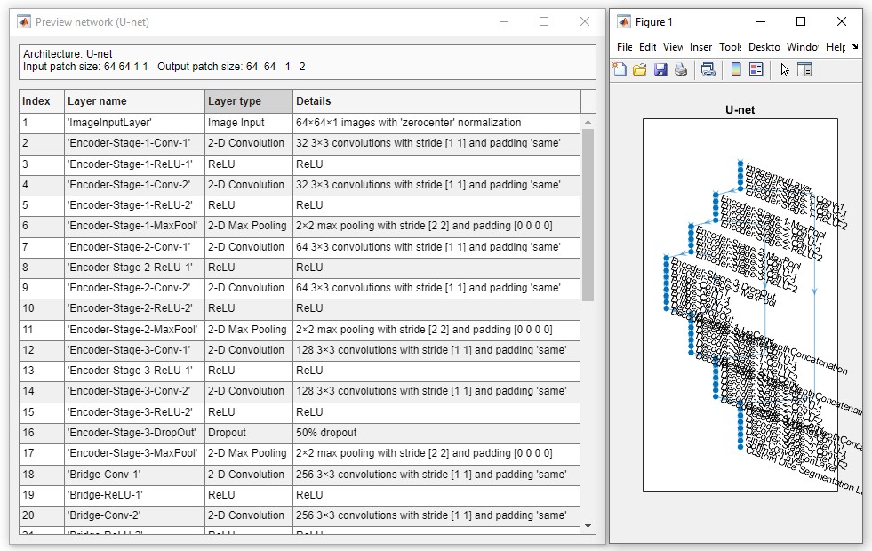Click the New Figure icon

[x=620, y=70]
